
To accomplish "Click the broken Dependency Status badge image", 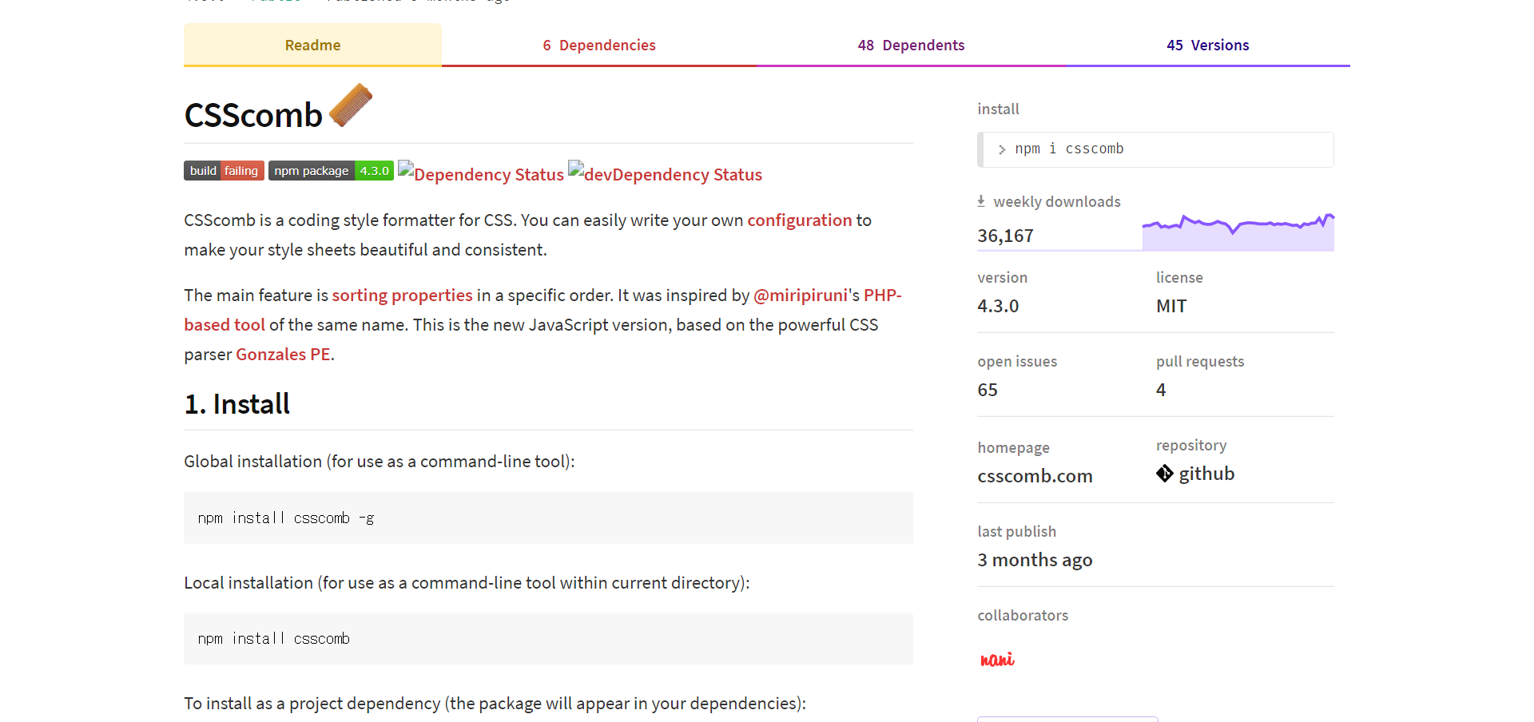I will 480,173.
